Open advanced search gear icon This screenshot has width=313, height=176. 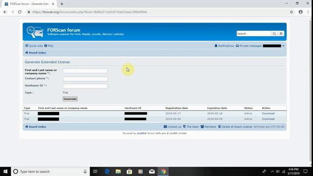coord(281,34)
